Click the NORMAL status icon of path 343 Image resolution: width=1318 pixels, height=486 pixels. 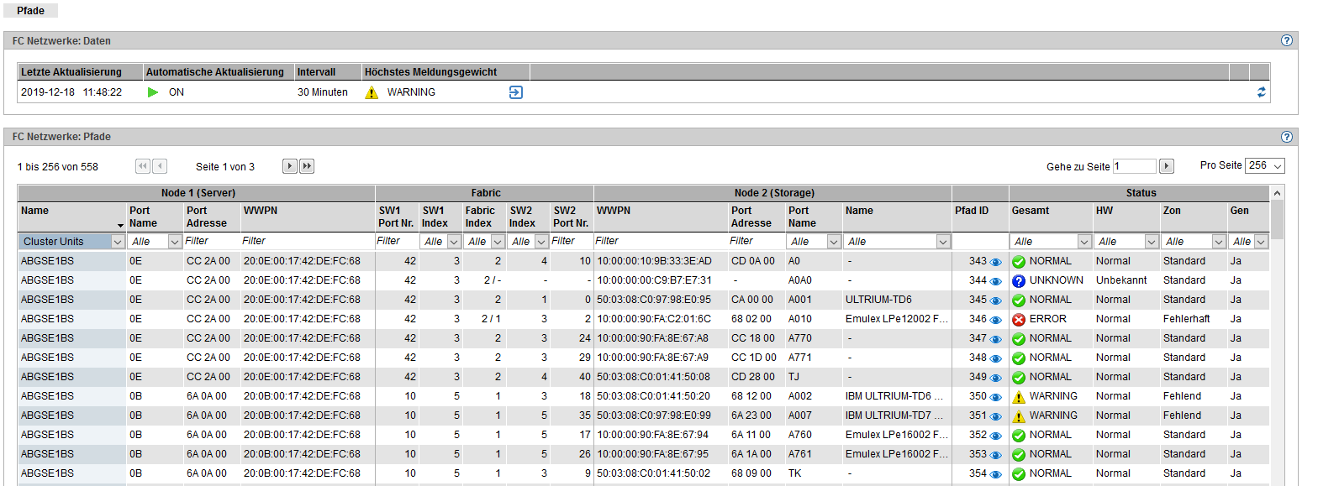[x=1019, y=262]
